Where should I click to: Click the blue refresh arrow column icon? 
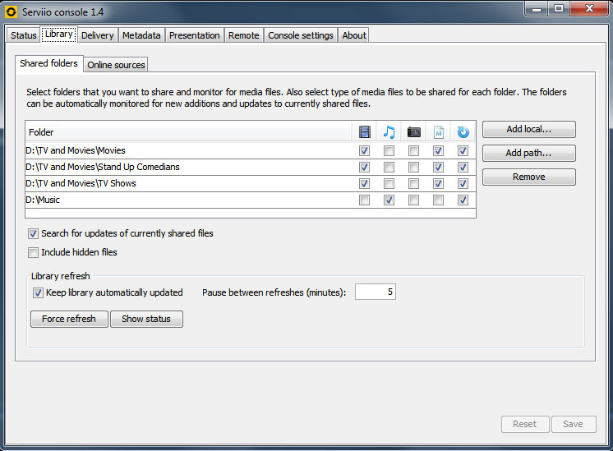pyautogui.click(x=463, y=131)
